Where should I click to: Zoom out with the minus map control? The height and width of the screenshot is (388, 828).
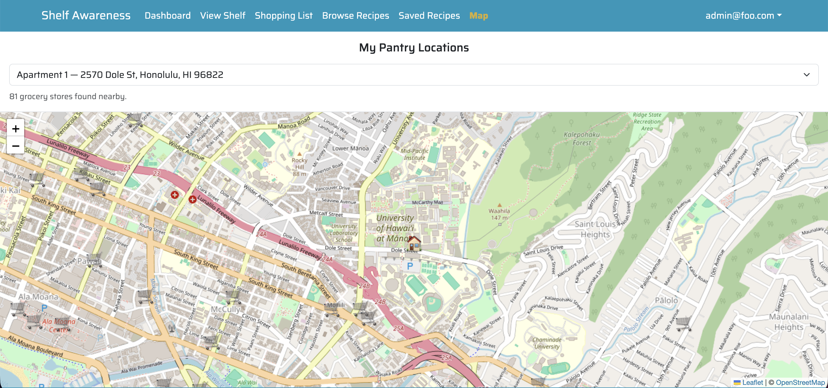[16, 145]
